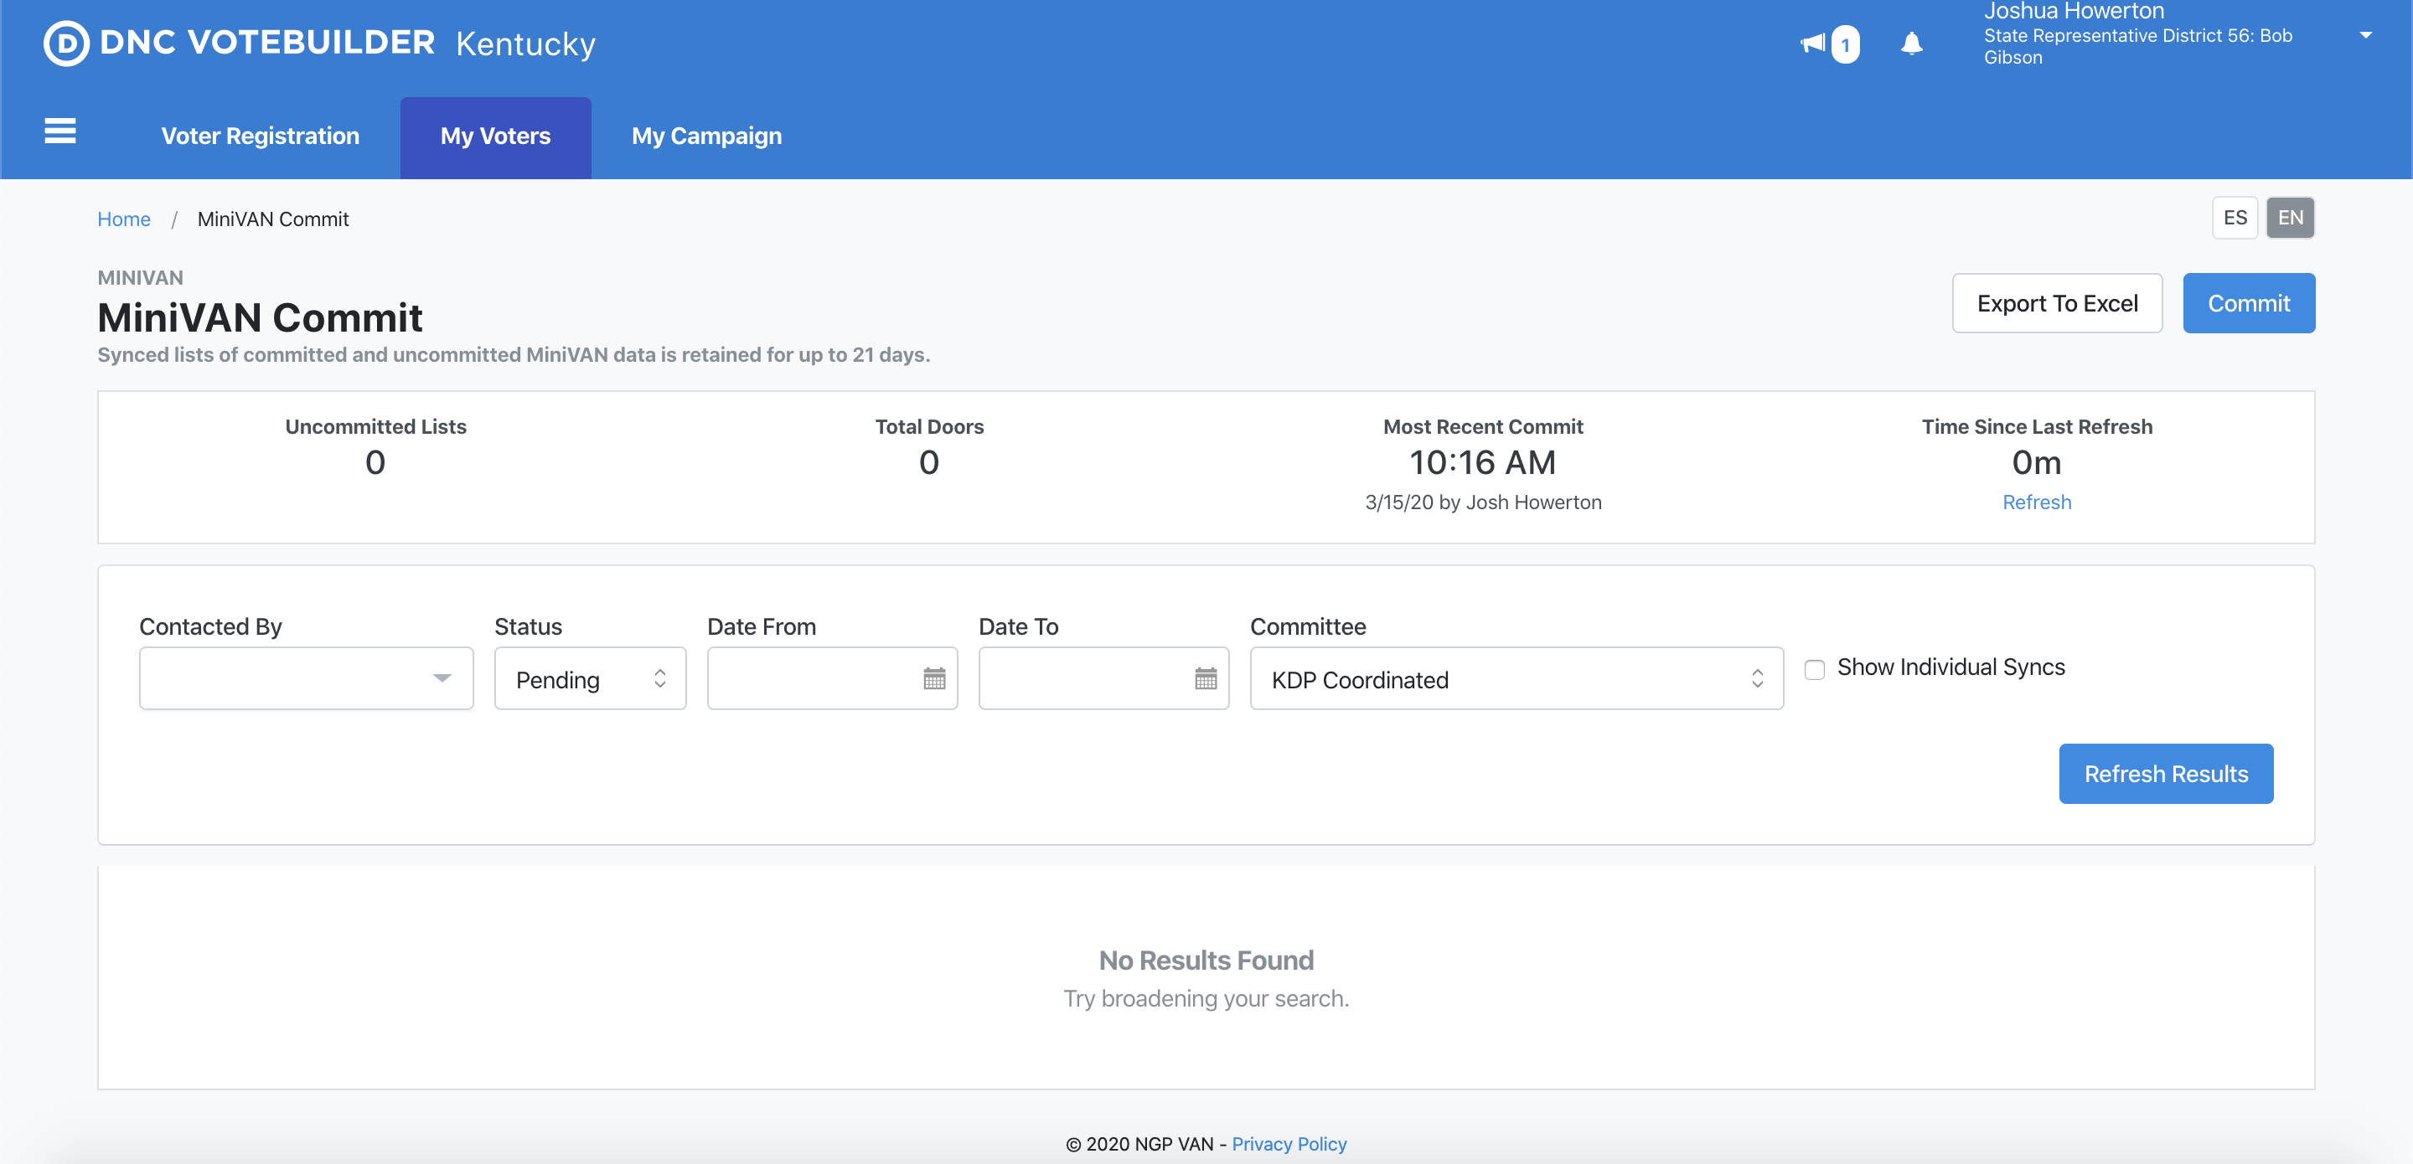Screen dimensions: 2413x1164
Task: Click the Export To Excel button
Action: [2056, 302]
